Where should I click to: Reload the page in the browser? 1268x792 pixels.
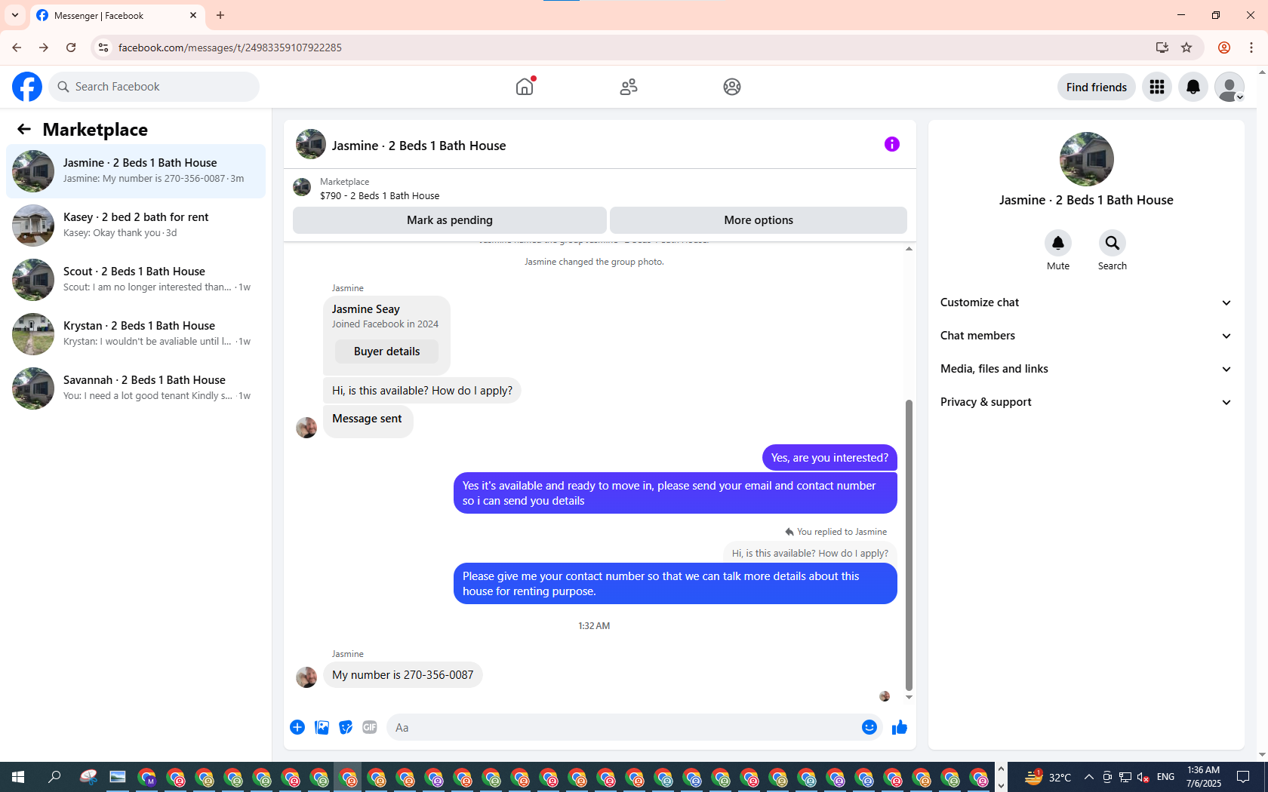tap(71, 48)
